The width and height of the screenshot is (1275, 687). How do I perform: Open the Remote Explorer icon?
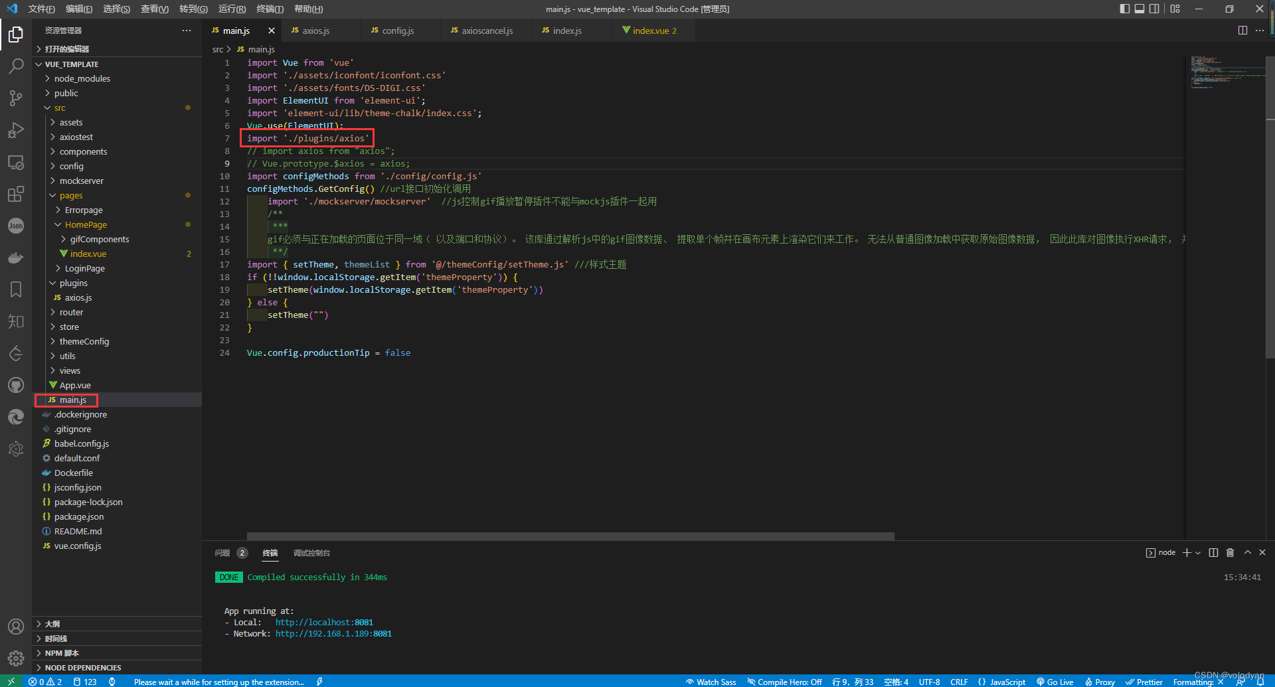[x=16, y=162]
